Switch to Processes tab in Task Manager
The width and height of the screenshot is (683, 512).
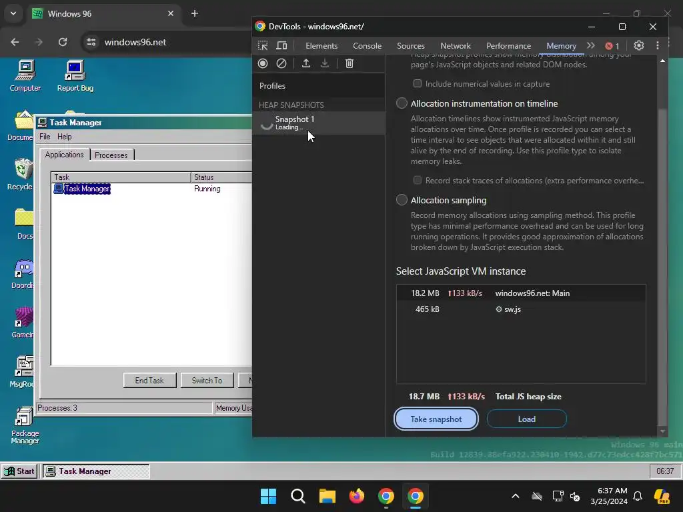click(111, 155)
